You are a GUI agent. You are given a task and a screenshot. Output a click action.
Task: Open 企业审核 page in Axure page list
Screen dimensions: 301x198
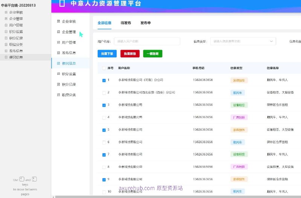click(x=16, y=12)
